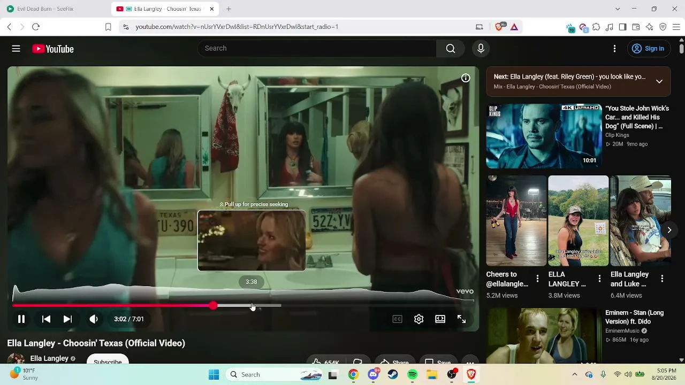The image size is (685, 385).
Task: Open the video info card icon
Action: [466, 78]
